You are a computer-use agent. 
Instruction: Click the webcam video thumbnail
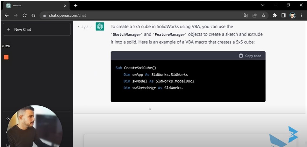[x=35, y=126]
